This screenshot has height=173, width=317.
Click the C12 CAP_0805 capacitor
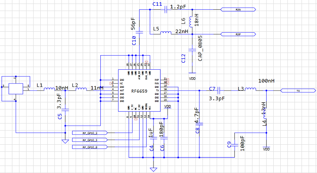coord(192,50)
